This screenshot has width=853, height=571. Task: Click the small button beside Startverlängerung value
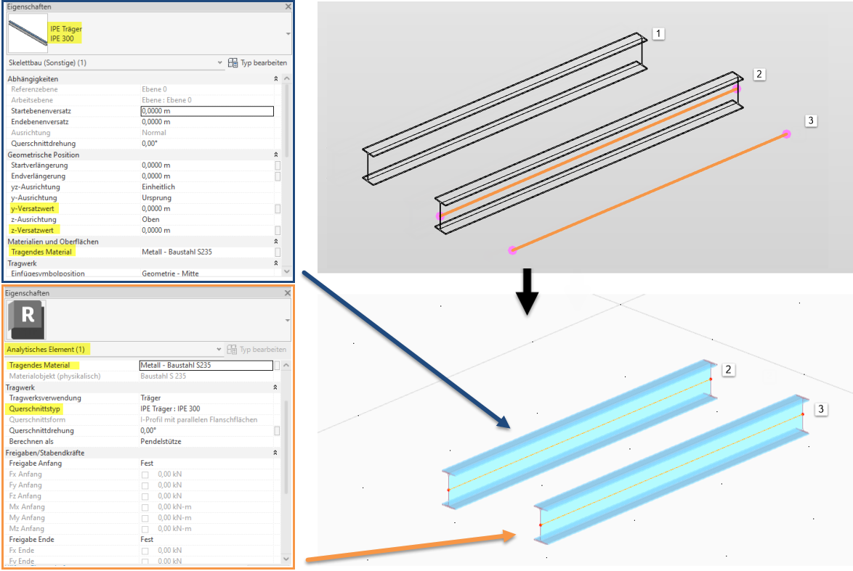278,165
